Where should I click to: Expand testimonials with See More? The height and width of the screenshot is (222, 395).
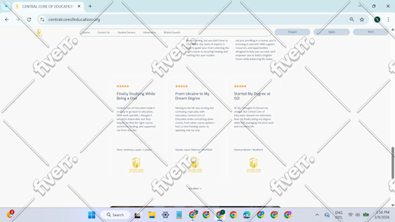click(195, 188)
